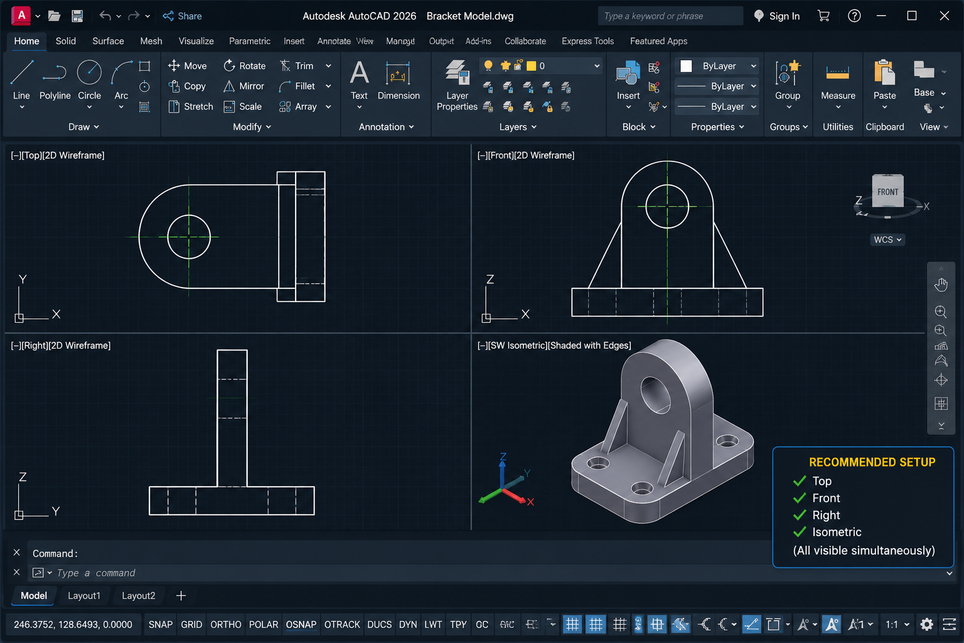Switch to the Parametric tab
The width and height of the screenshot is (964, 643).
pos(250,41)
